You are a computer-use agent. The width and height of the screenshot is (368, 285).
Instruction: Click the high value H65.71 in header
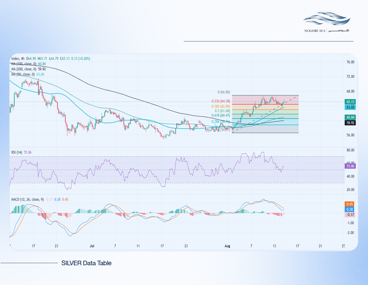[x=42, y=59]
